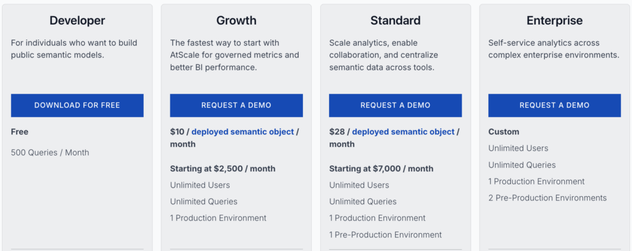This screenshot has height=251, width=632.
Task: Request a demo for the Growth plan
Action: click(x=236, y=105)
